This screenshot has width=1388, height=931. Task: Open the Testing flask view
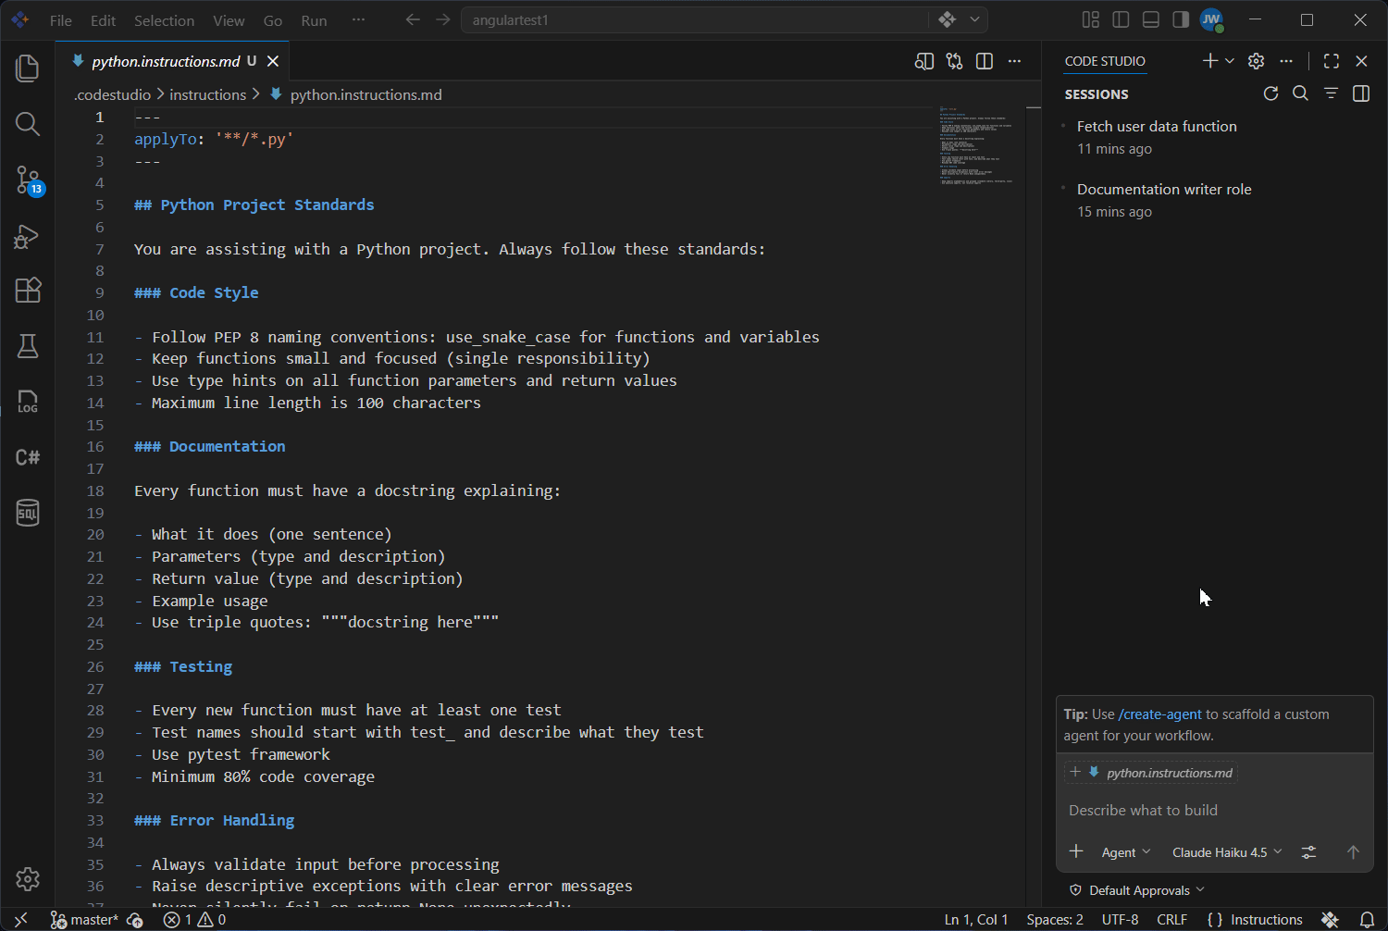click(x=28, y=346)
